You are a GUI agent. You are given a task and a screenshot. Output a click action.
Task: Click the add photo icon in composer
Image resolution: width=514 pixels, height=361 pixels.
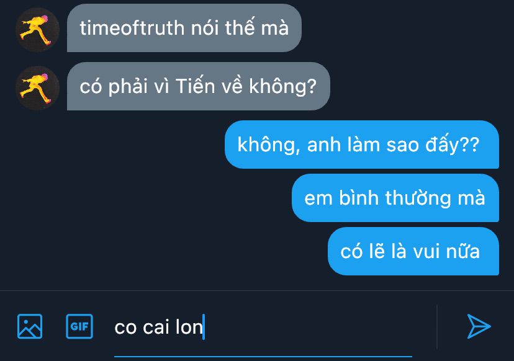coord(30,326)
